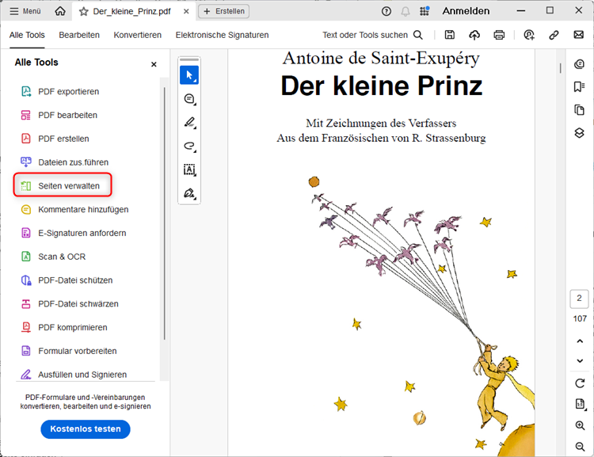Click the upload to cloud icon
Screen dimensions: 594x457
pos(474,35)
